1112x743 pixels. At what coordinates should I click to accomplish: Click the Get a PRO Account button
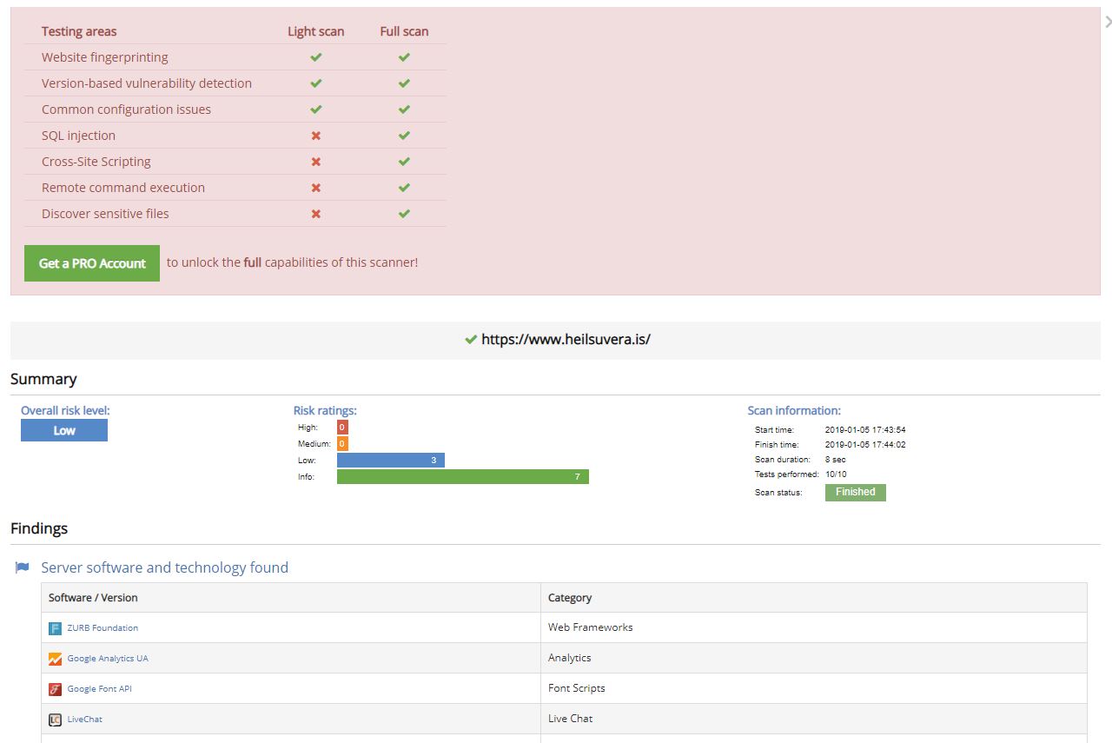[92, 263]
